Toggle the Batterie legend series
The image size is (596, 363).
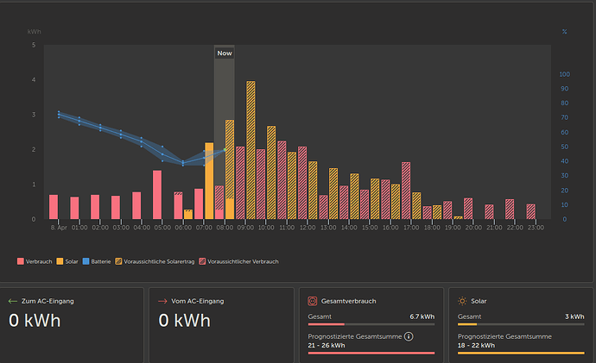coord(97,261)
